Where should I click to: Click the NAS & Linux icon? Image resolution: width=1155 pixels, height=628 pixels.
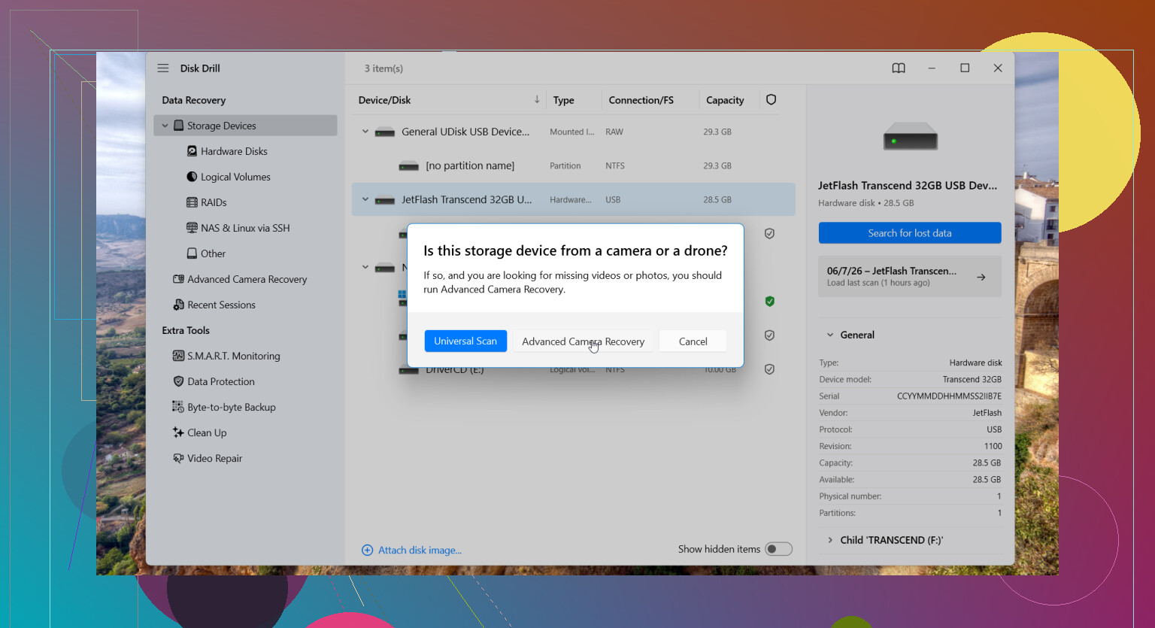(x=192, y=228)
